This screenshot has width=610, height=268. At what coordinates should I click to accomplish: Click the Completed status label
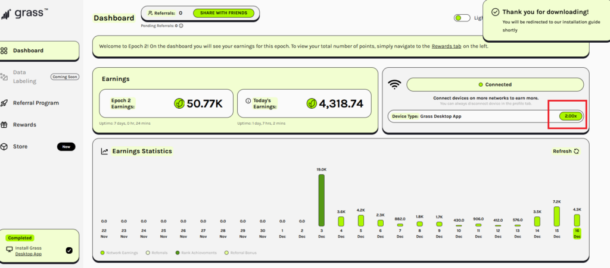(x=20, y=238)
